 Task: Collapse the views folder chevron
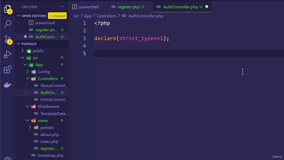[x=28, y=120]
